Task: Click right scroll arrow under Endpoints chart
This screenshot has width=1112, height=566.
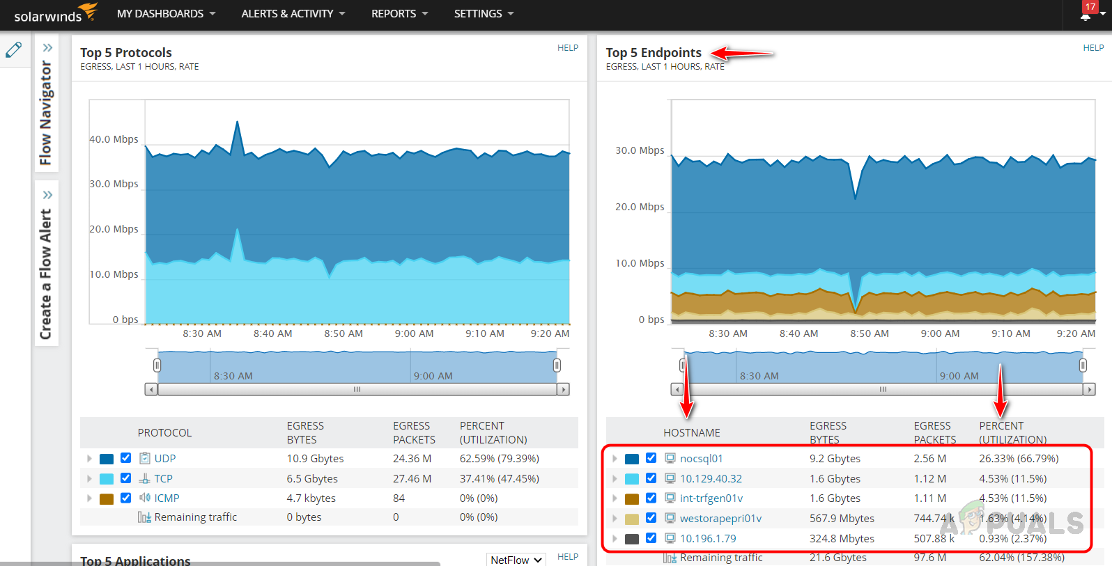Action: [1089, 389]
